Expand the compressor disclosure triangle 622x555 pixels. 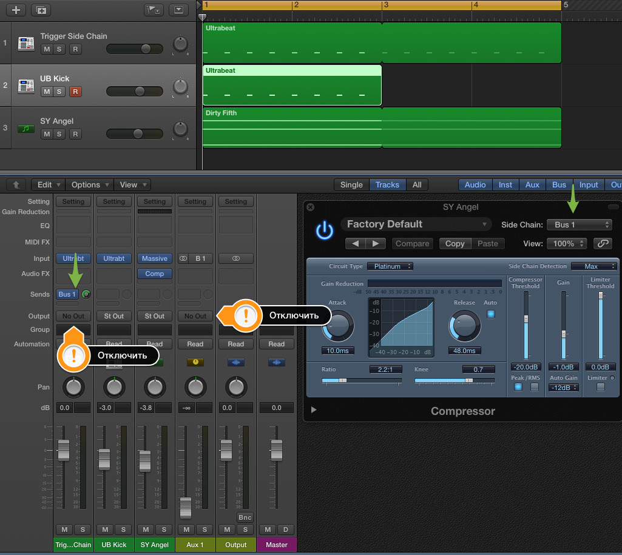click(x=314, y=409)
